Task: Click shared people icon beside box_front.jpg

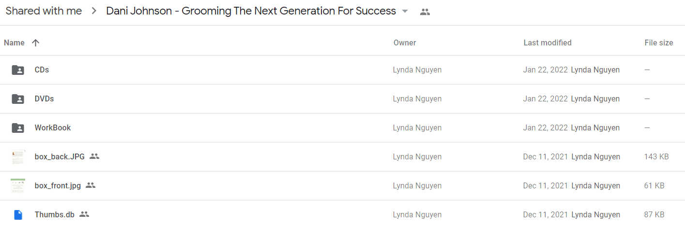Action: 91,185
